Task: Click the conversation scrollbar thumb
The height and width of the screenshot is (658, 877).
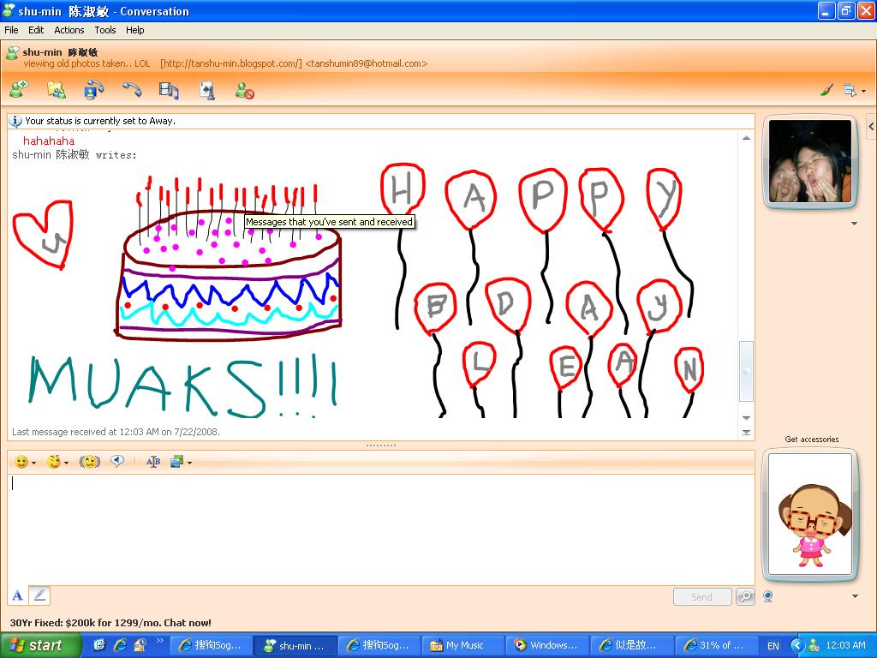Action: click(x=746, y=371)
